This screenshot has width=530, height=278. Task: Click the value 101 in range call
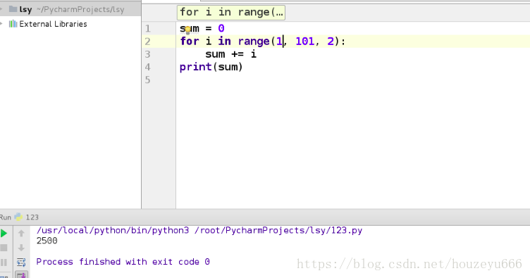click(305, 41)
